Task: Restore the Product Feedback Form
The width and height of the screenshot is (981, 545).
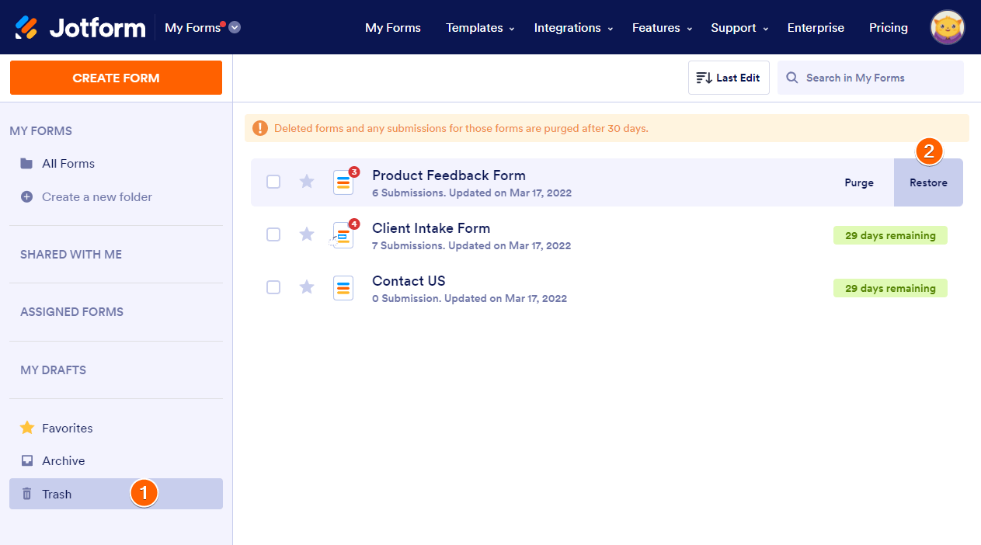Action: point(928,183)
